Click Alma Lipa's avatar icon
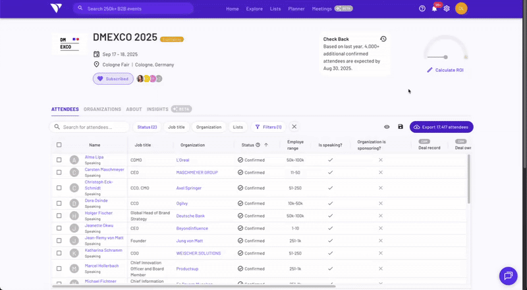The width and height of the screenshot is (527, 290). (x=74, y=160)
